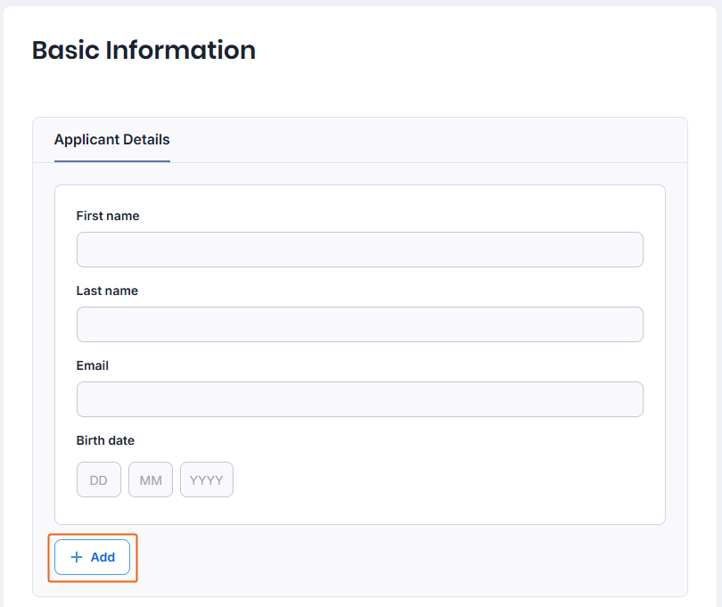Click the 'Email' field label
The width and height of the screenshot is (722, 607).
coord(93,365)
